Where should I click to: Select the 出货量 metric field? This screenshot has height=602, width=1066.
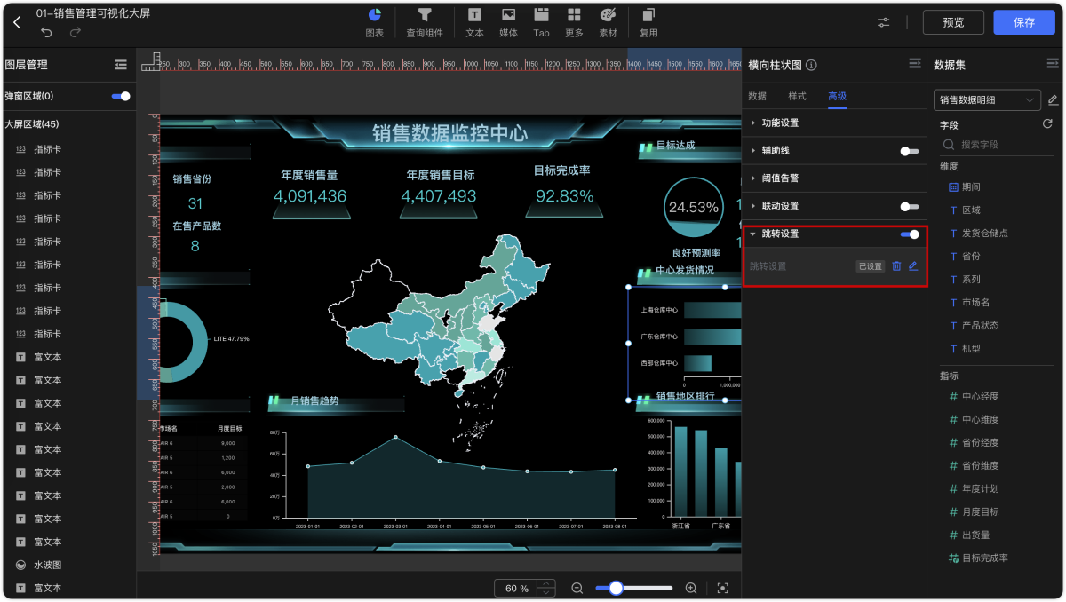[x=975, y=535]
